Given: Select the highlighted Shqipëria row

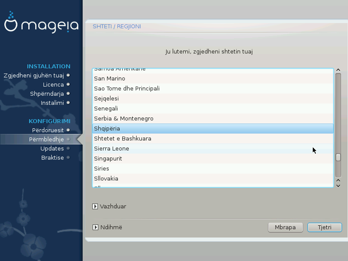Looking at the screenshot, I should click(x=107, y=129).
